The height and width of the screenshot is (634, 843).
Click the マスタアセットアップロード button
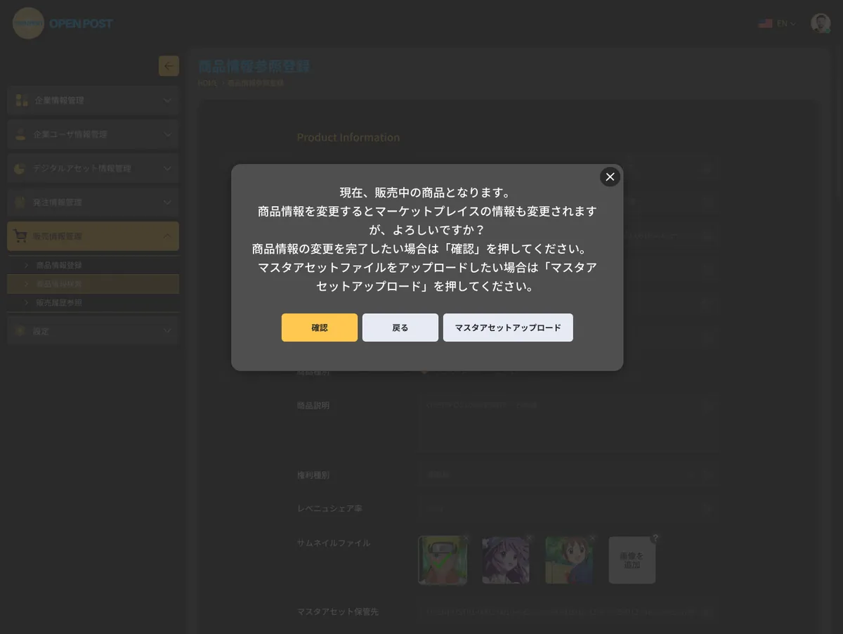coord(508,328)
